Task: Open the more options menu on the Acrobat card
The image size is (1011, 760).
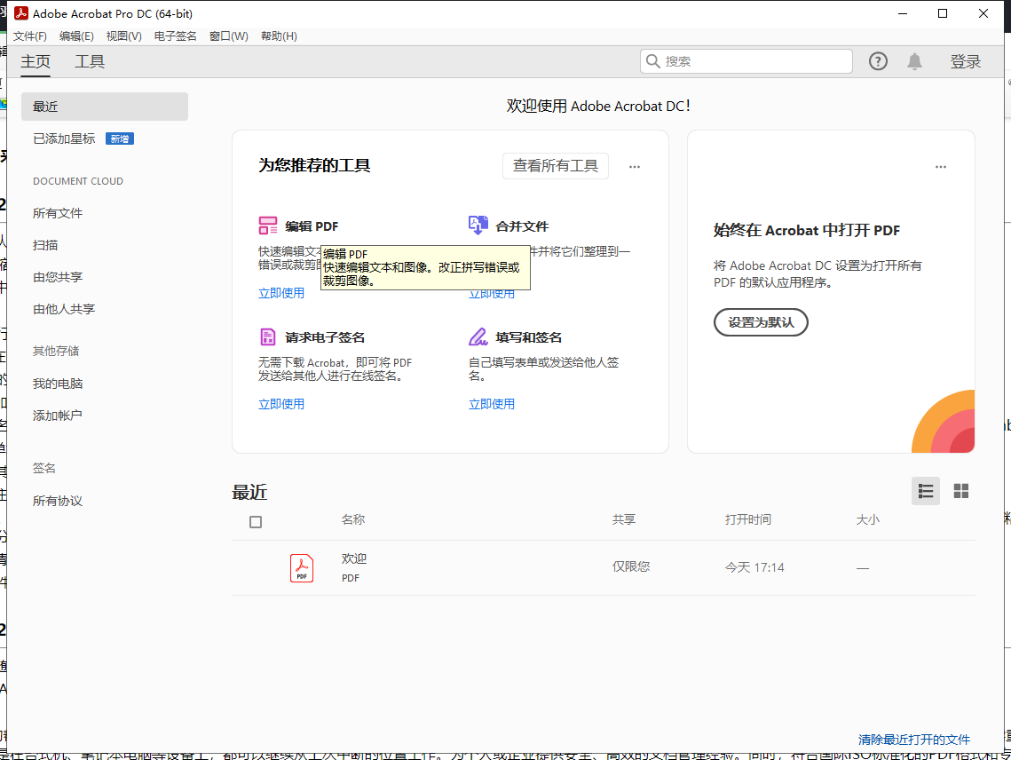Action: [940, 166]
